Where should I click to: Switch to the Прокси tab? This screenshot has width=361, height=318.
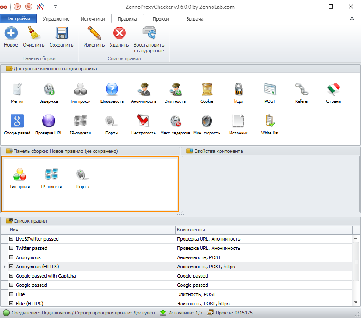click(161, 19)
